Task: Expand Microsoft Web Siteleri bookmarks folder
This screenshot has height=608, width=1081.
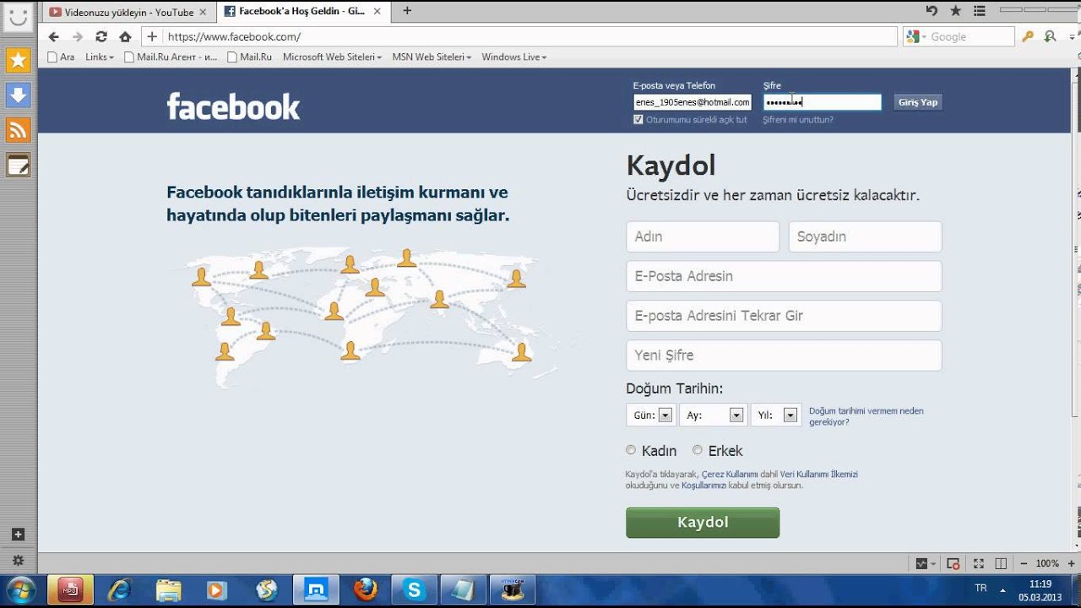Action: click(x=333, y=57)
